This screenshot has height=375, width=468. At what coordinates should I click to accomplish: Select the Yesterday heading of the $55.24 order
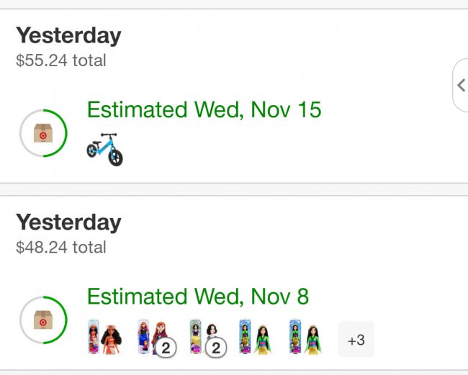point(68,35)
